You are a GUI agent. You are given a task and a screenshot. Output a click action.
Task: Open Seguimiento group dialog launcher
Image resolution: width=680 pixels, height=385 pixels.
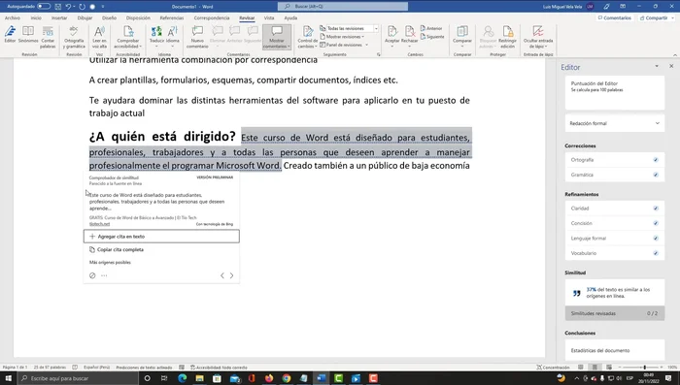coord(379,54)
